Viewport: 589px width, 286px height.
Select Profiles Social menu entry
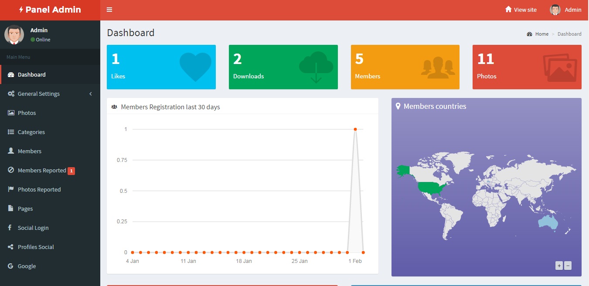(50, 247)
